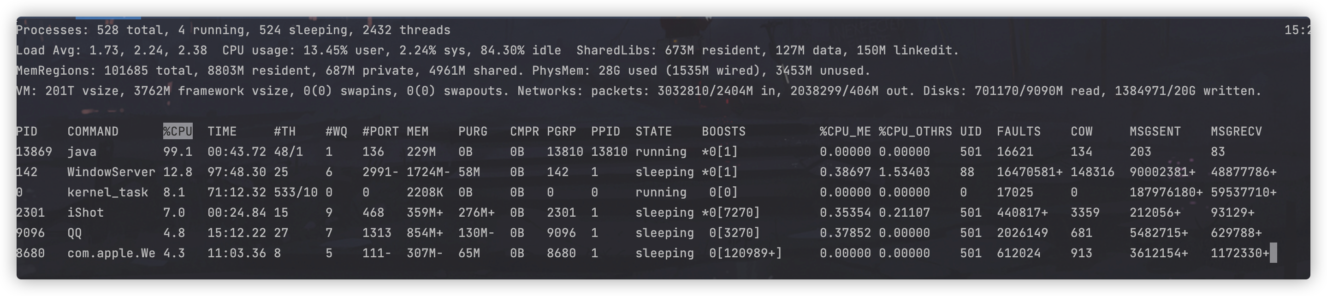Click the terminal cursor block after 1172330+
This screenshot has width=1327, height=296.
(x=1273, y=253)
